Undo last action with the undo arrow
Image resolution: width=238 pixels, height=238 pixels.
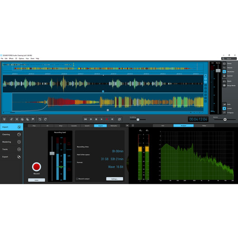click(40, 119)
